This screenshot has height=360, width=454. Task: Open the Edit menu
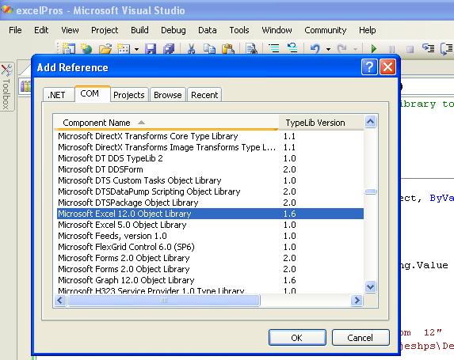(41, 30)
